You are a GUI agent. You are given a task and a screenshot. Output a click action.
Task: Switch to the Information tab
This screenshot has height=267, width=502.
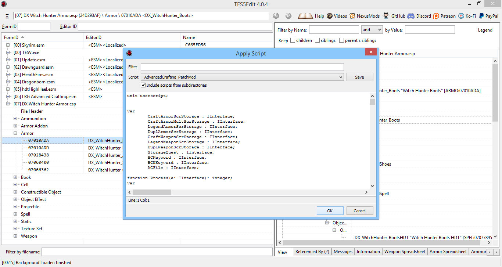pos(368,252)
